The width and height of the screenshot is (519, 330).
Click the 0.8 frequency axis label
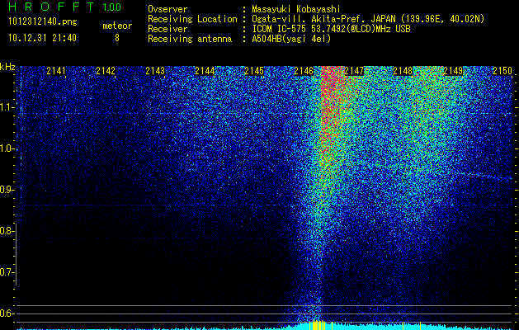(x=6, y=231)
